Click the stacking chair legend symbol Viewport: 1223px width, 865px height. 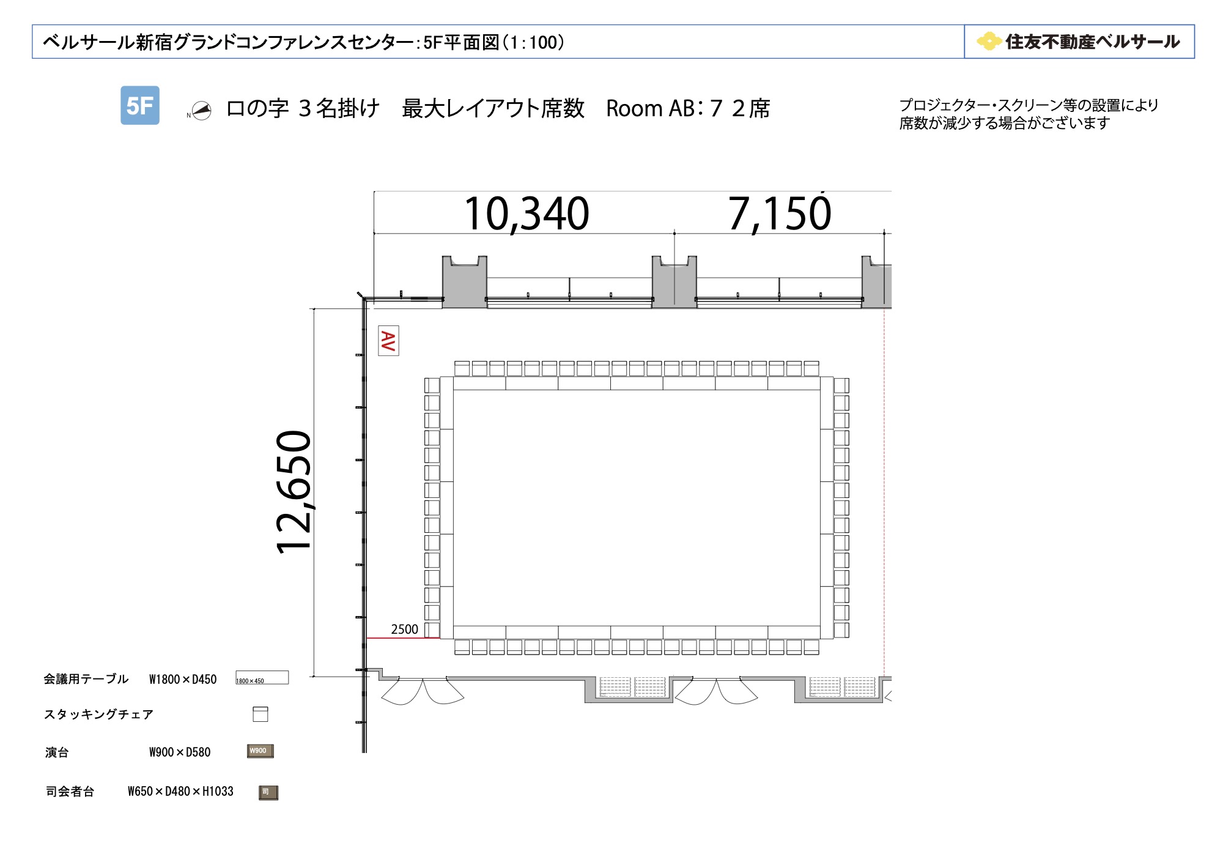[x=260, y=714]
